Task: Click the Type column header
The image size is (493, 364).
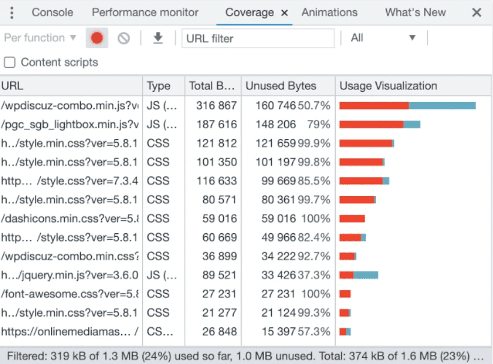Action: tap(159, 86)
